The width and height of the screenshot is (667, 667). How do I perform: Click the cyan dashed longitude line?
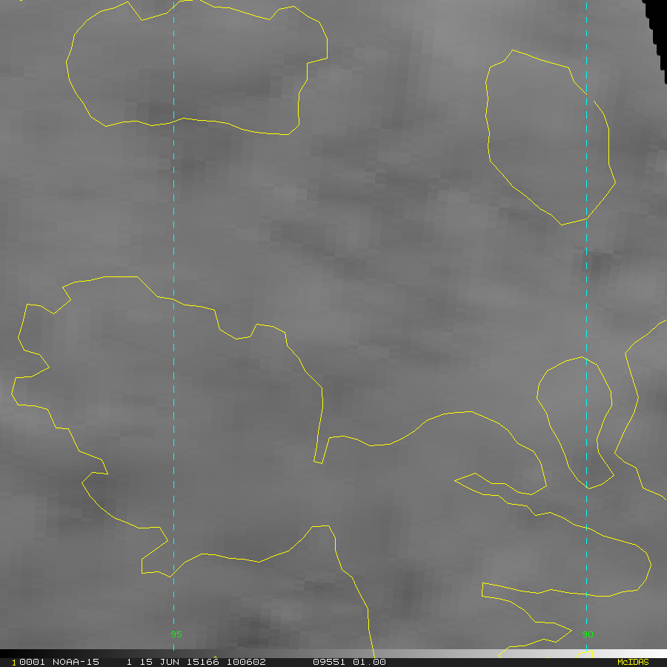(x=173, y=222)
